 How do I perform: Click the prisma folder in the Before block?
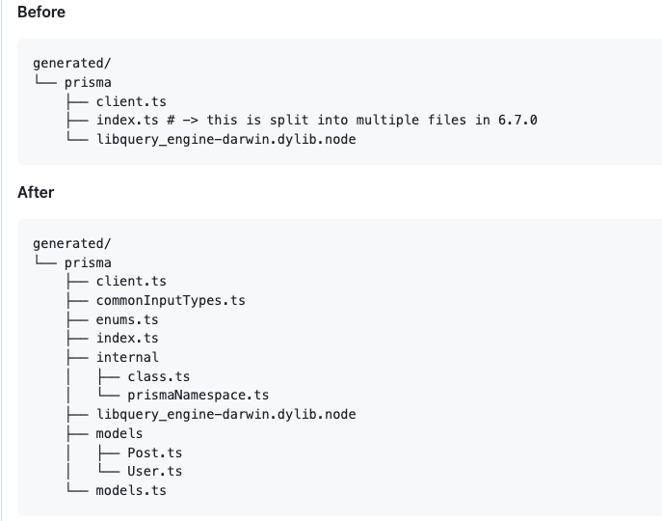[88, 82]
